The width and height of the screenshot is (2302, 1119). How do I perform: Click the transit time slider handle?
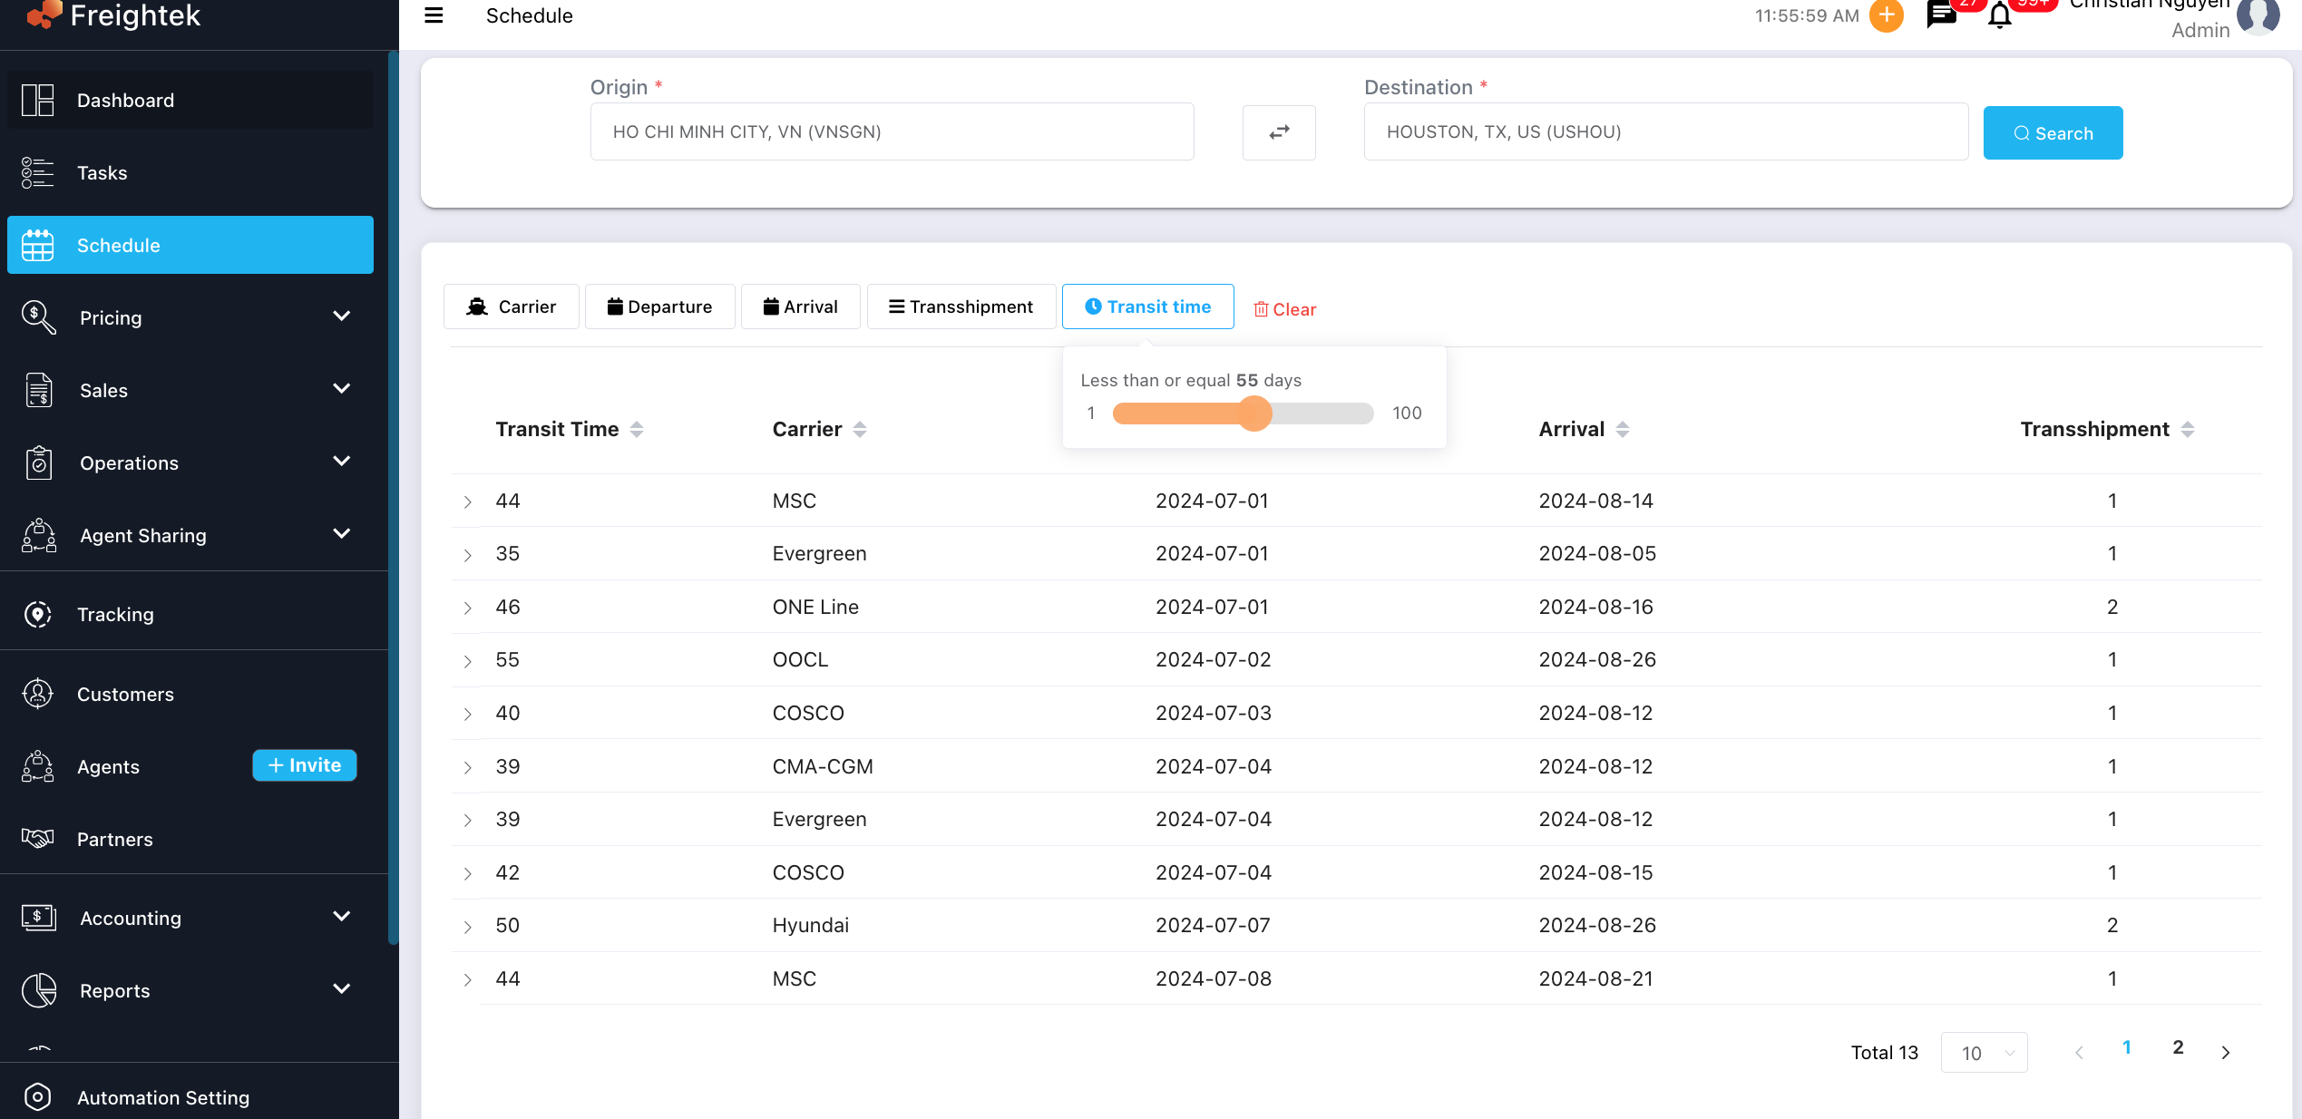pos(1254,414)
